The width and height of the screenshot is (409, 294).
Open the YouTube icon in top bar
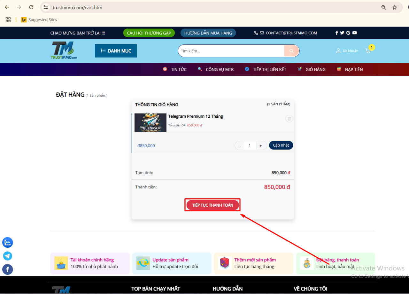pos(354,33)
